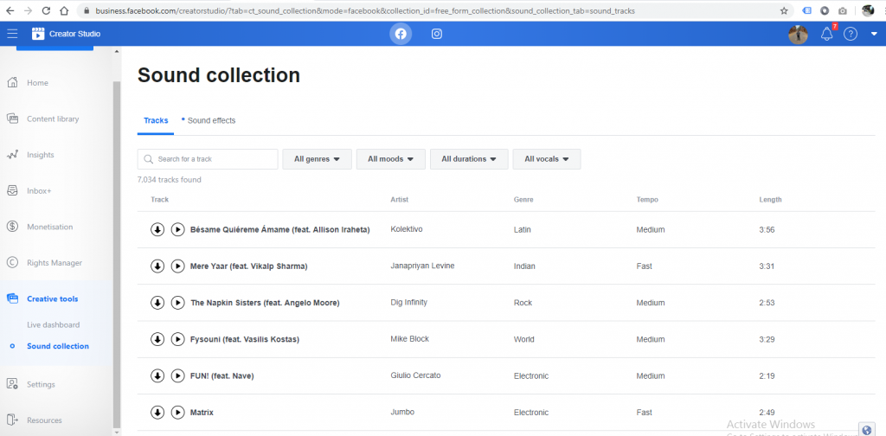
Task: Open the help question mark icon
Action: [851, 34]
